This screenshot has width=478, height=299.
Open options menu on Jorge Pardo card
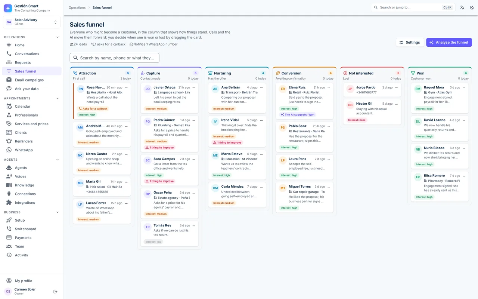397,87
